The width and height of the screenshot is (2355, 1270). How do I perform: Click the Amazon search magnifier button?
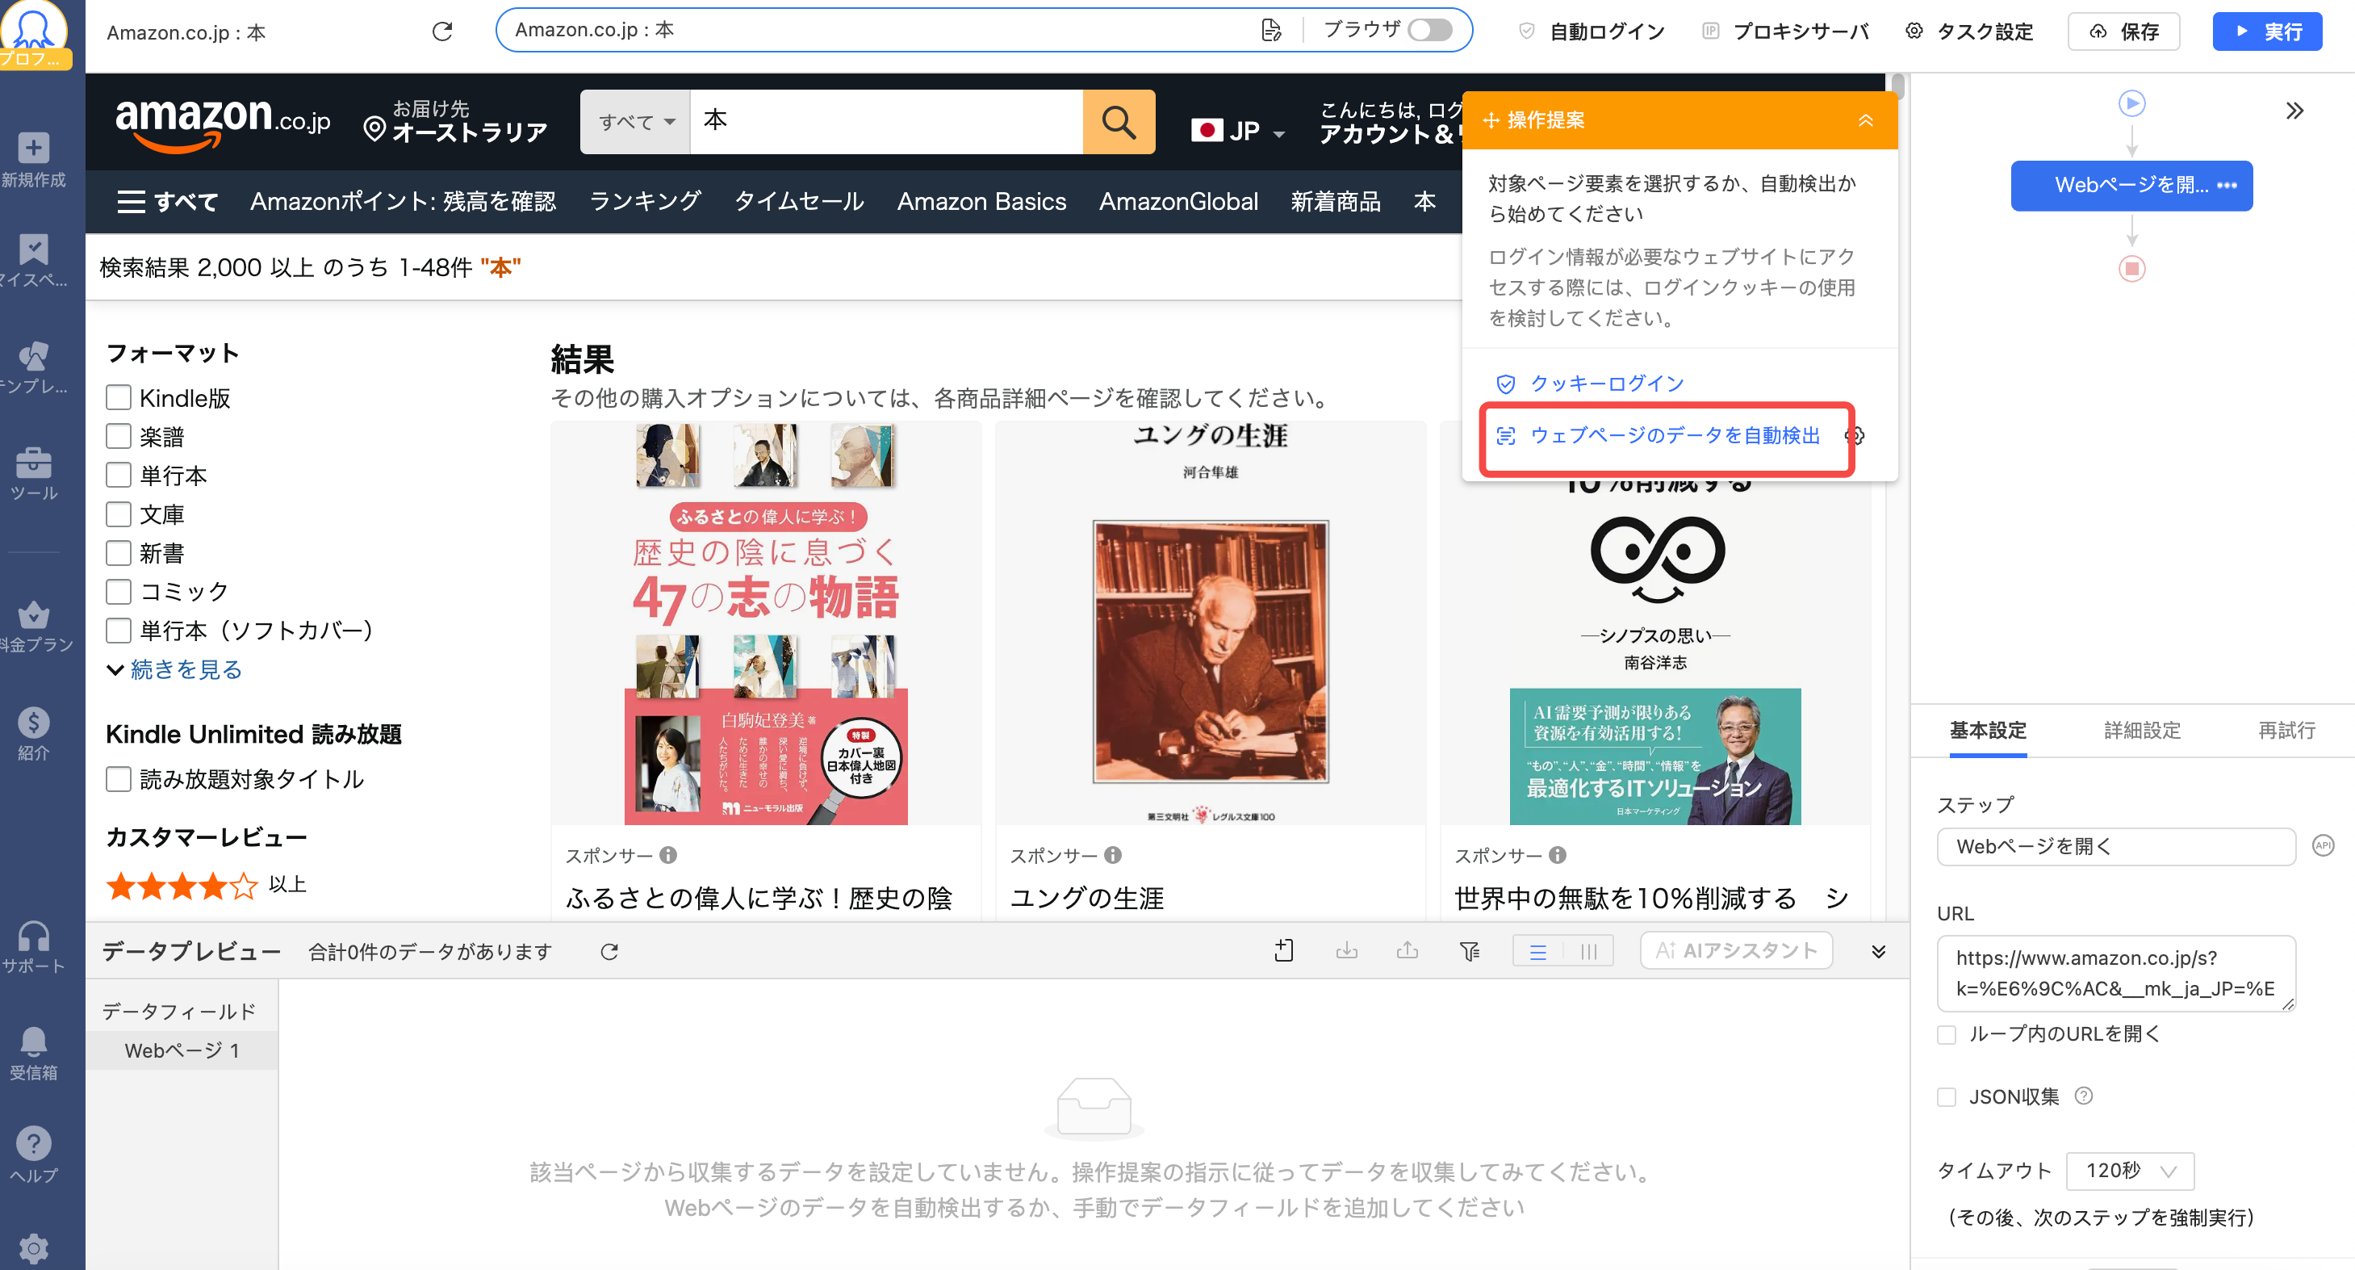click(1119, 122)
